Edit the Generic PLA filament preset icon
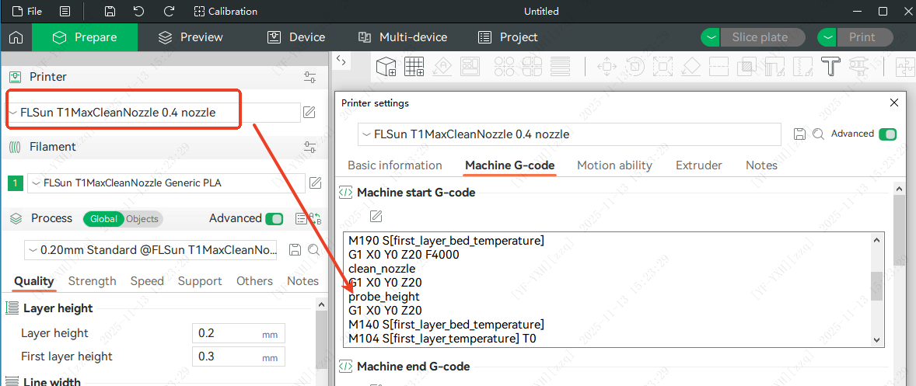This screenshot has width=916, height=386. [x=315, y=183]
